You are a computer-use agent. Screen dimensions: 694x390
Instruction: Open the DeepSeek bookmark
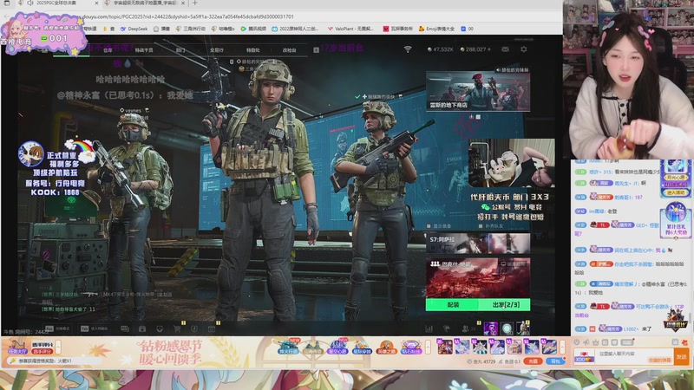(x=134, y=29)
